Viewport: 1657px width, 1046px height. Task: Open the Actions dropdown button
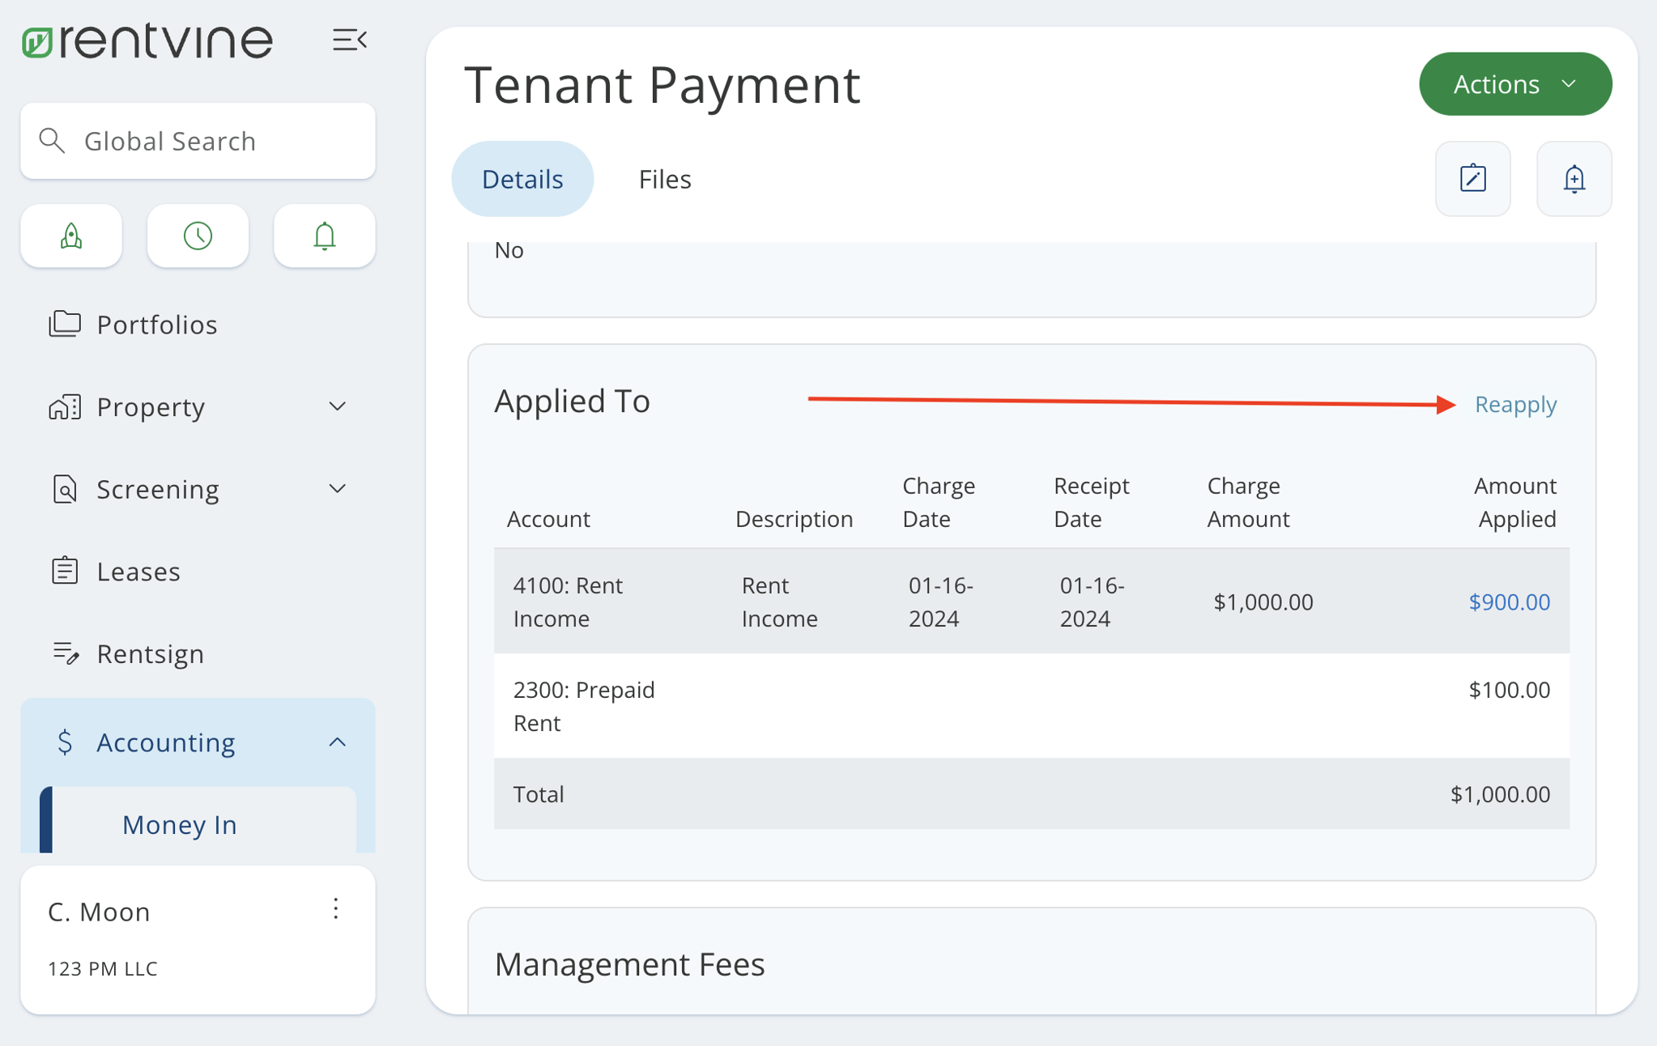click(1514, 83)
